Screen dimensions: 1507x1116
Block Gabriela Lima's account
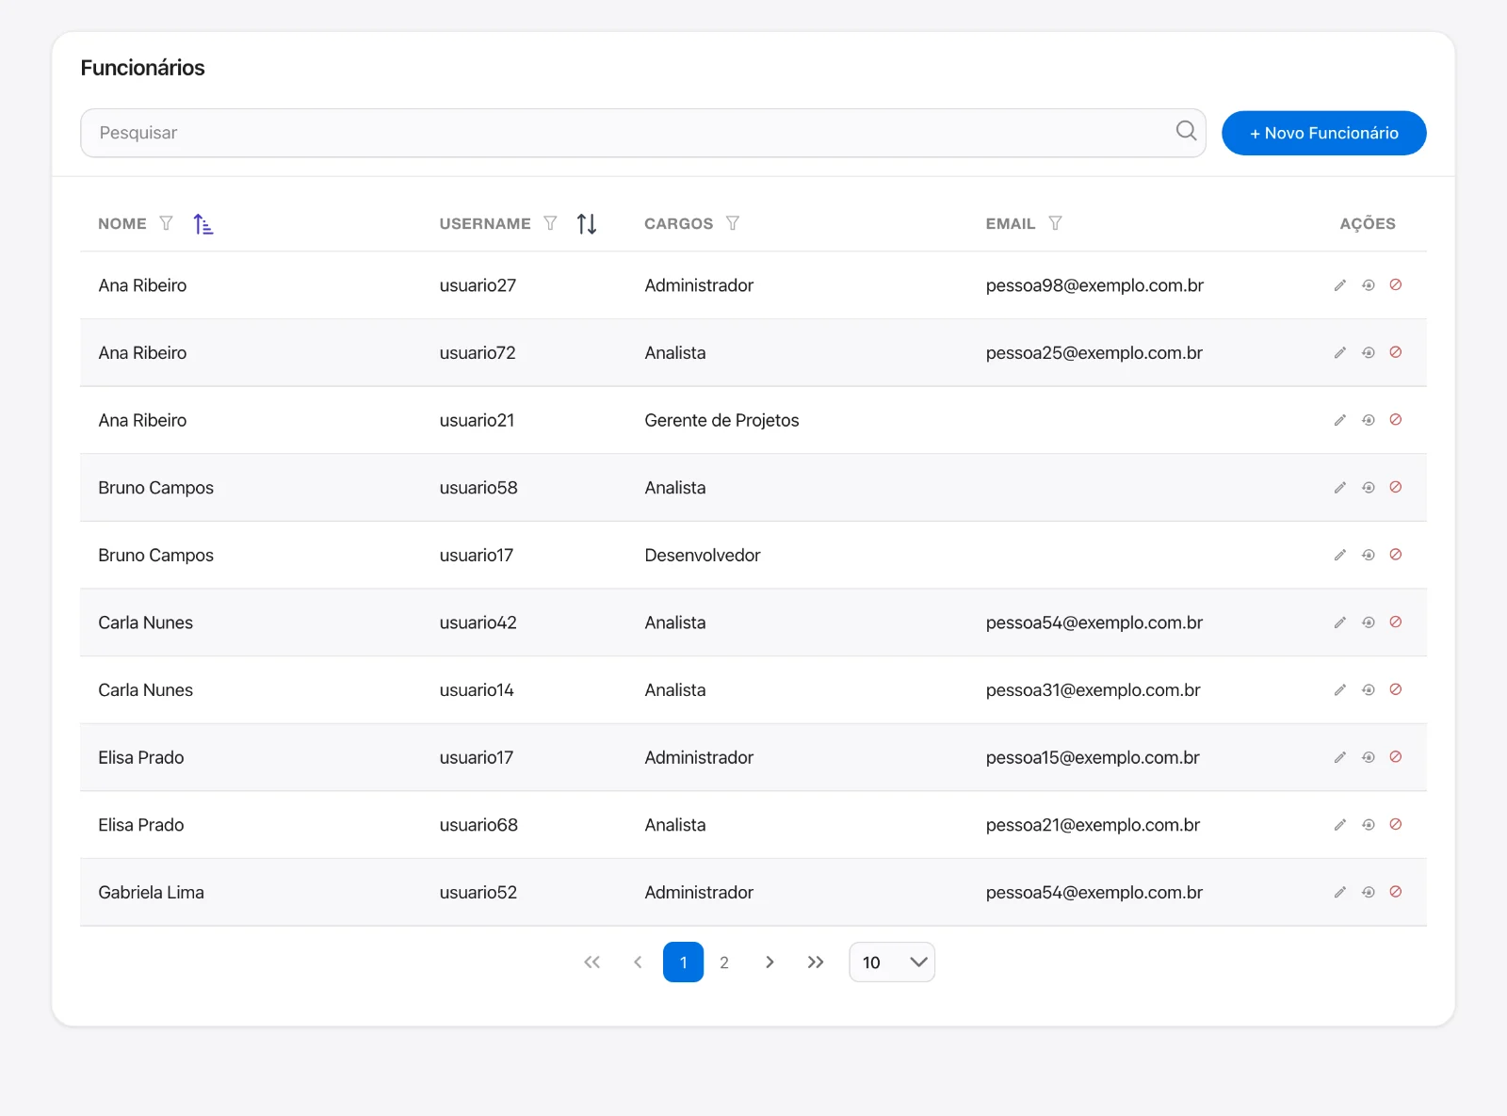(1396, 892)
